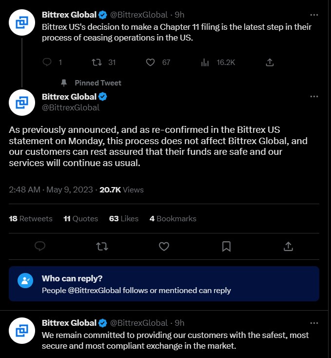
Task: Open more options on last tweet
Action: click(314, 323)
